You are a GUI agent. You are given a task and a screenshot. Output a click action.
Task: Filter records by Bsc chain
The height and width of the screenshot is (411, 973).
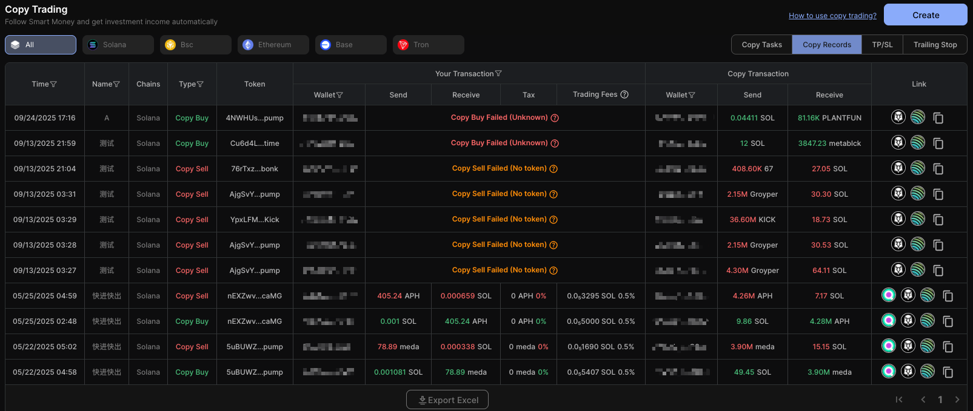point(196,45)
